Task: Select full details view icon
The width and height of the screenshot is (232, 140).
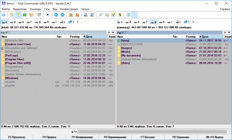Action: [x=18, y=15]
